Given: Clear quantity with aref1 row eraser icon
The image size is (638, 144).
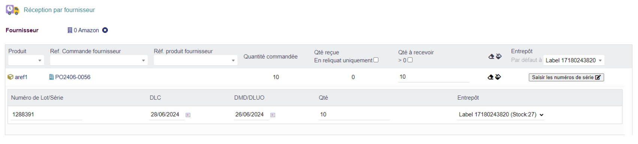Looking at the screenshot, I should (x=490, y=77).
